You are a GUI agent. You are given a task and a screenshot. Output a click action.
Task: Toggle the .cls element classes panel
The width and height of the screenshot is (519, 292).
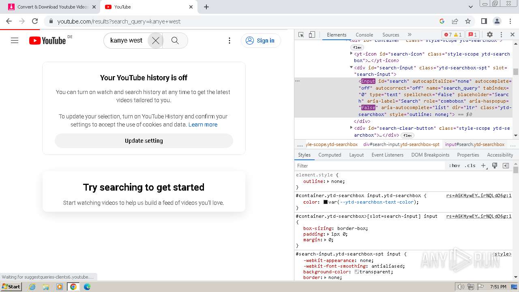tap(470, 165)
